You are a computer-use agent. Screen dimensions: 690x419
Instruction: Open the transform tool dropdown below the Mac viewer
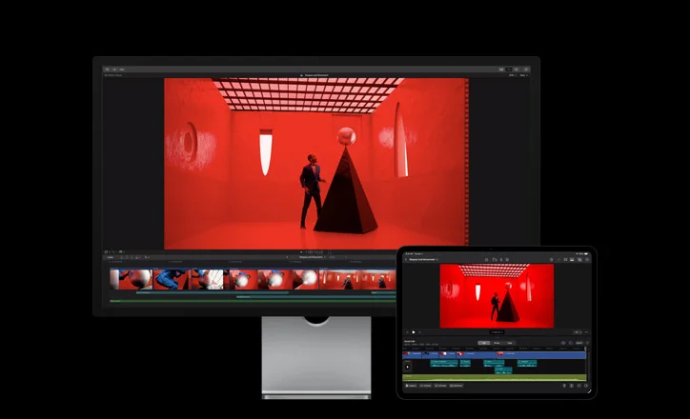(x=107, y=252)
